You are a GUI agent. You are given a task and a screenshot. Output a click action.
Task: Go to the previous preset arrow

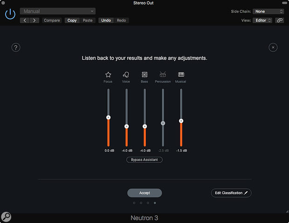click(x=25, y=20)
